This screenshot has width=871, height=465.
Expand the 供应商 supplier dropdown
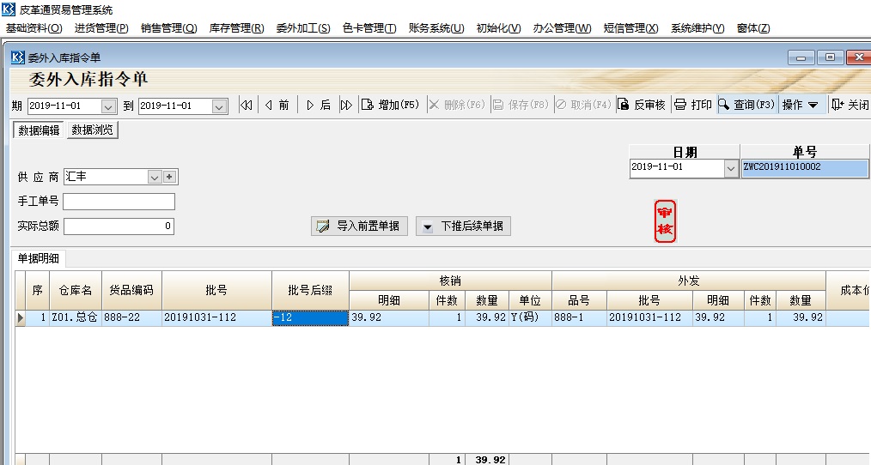click(155, 177)
